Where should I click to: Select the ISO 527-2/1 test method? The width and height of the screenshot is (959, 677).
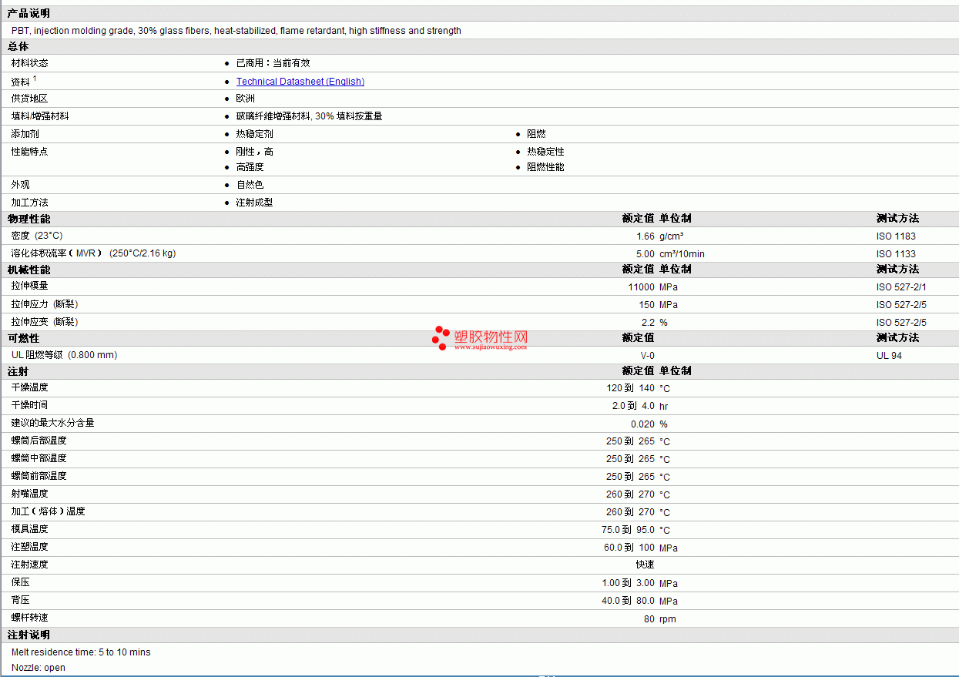[x=901, y=287]
